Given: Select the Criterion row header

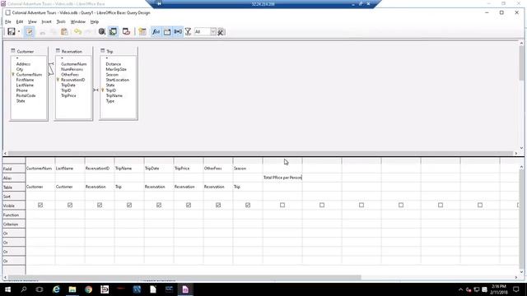Looking at the screenshot, I should (x=14, y=224).
